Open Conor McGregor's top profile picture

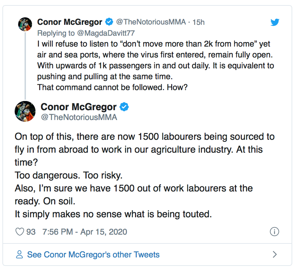(x=25, y=24)
